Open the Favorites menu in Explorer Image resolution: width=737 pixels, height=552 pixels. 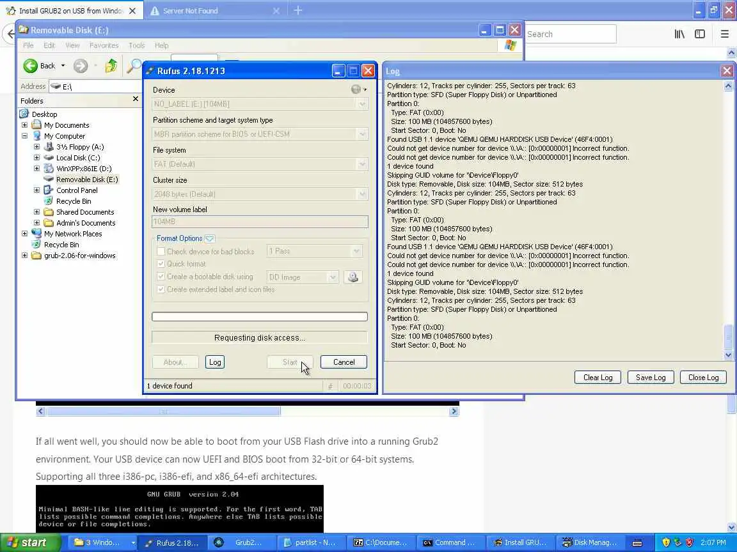[x=104, y=45]
